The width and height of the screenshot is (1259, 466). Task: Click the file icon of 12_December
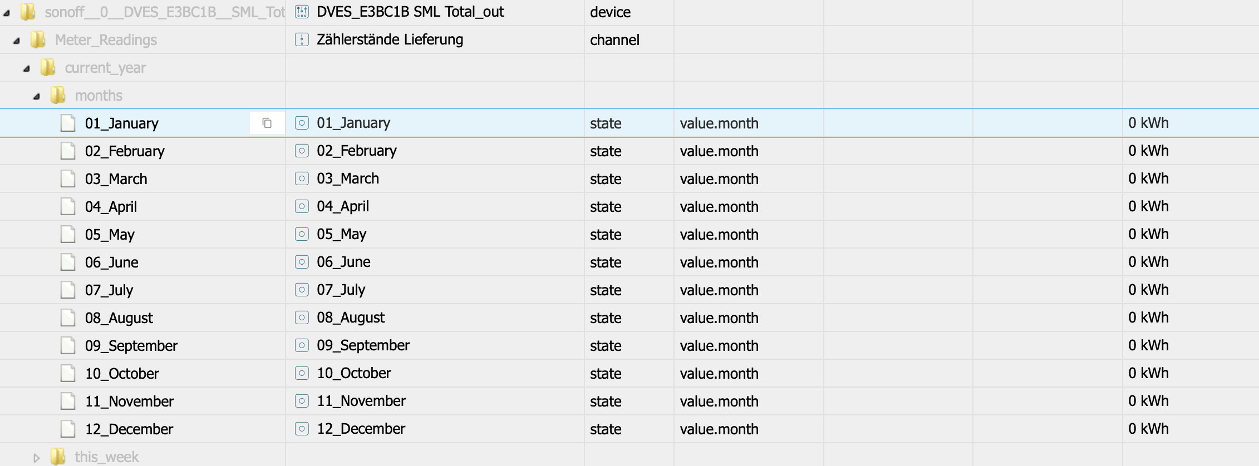[68, 429]
